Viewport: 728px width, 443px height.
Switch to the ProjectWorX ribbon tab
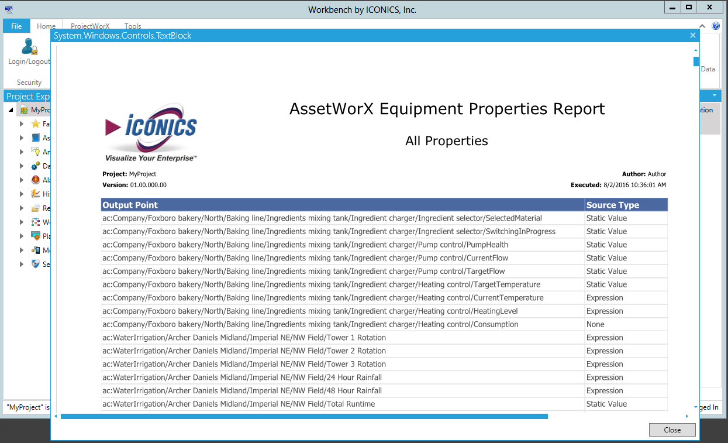coord(90,26)
